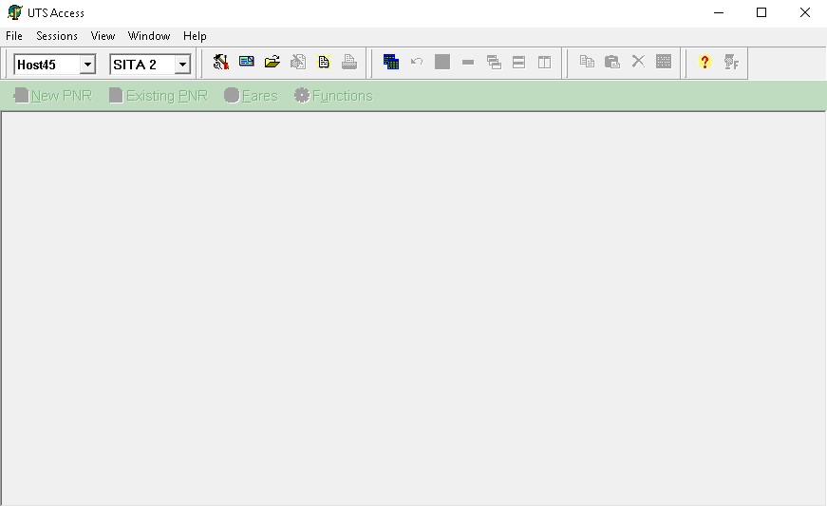Image resolution: width=827 pixels, height=506 pixels.
Task: Minimize the UTS Access window
Action: pos(719,12)
